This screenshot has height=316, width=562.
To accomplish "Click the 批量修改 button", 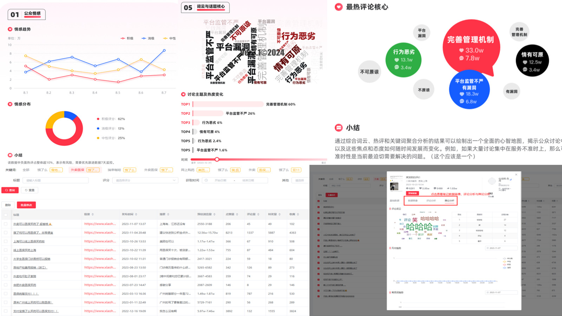I will click(x=26, y=205).
